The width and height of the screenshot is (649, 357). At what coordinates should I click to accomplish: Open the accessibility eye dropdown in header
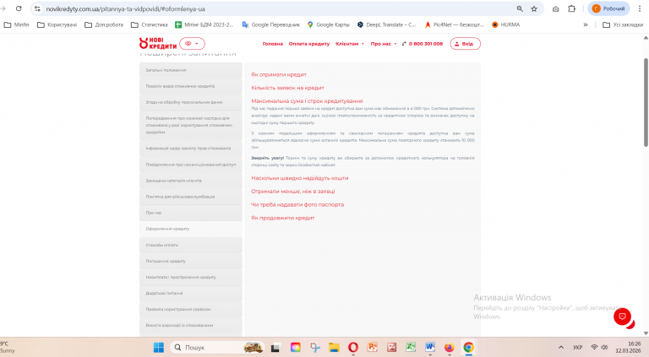pos(192,43)
